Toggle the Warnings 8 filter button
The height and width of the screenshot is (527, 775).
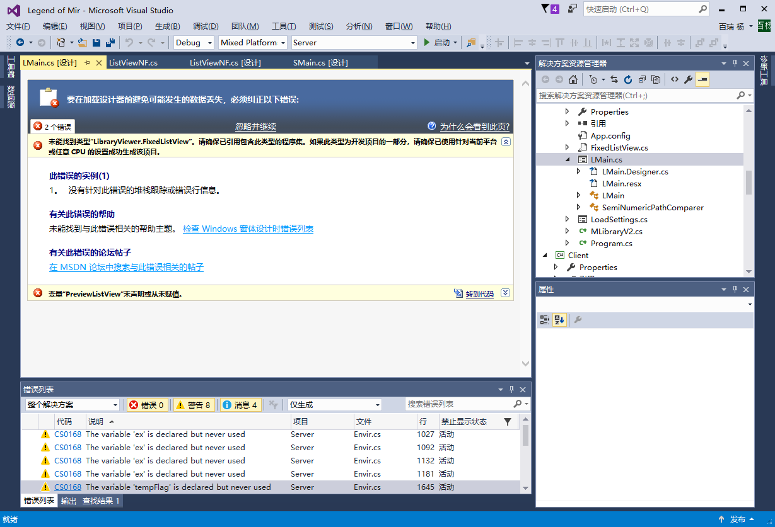194,405
